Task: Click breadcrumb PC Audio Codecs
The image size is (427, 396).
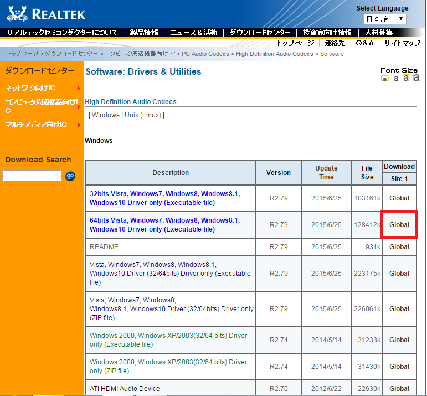Action: (x=205, y=54)
